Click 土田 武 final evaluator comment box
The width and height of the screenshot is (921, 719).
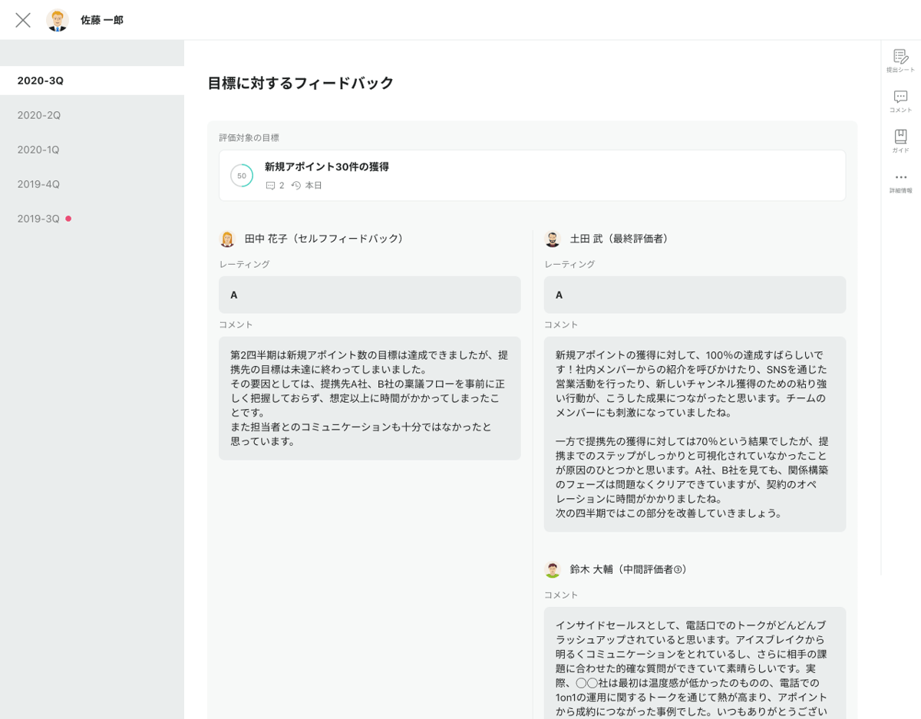695,434
